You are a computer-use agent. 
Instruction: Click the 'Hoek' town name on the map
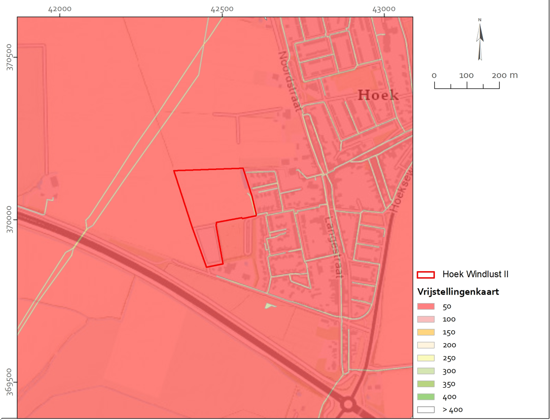[378, 95]
